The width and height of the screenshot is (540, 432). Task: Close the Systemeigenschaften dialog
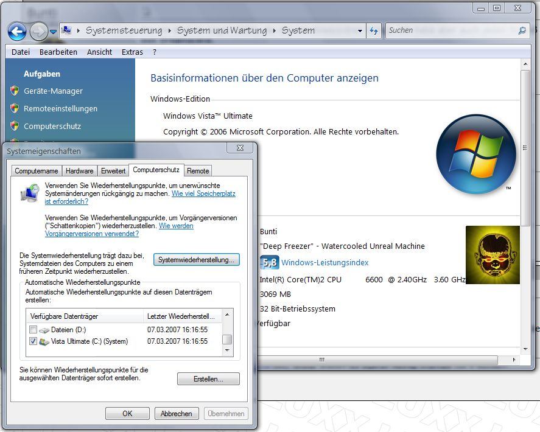(x=240, y=148)
